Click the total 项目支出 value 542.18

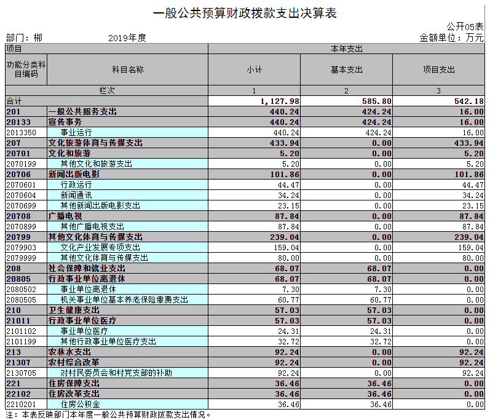pyautogui.click(x=468, y=101)
